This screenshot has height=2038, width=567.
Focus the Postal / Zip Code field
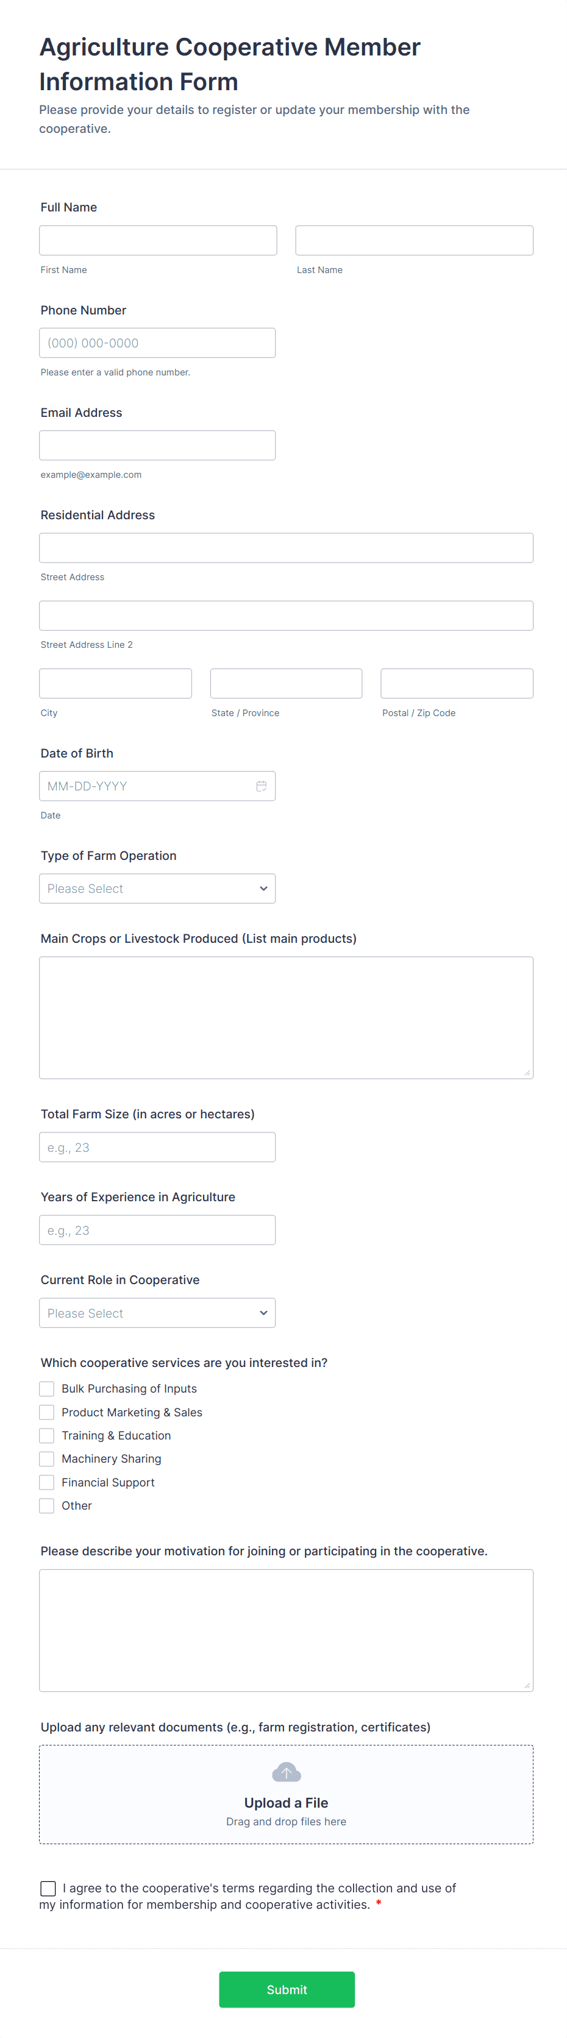456,684
